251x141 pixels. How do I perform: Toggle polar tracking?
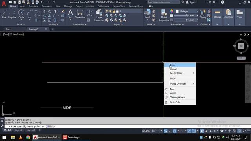point(175,131)
